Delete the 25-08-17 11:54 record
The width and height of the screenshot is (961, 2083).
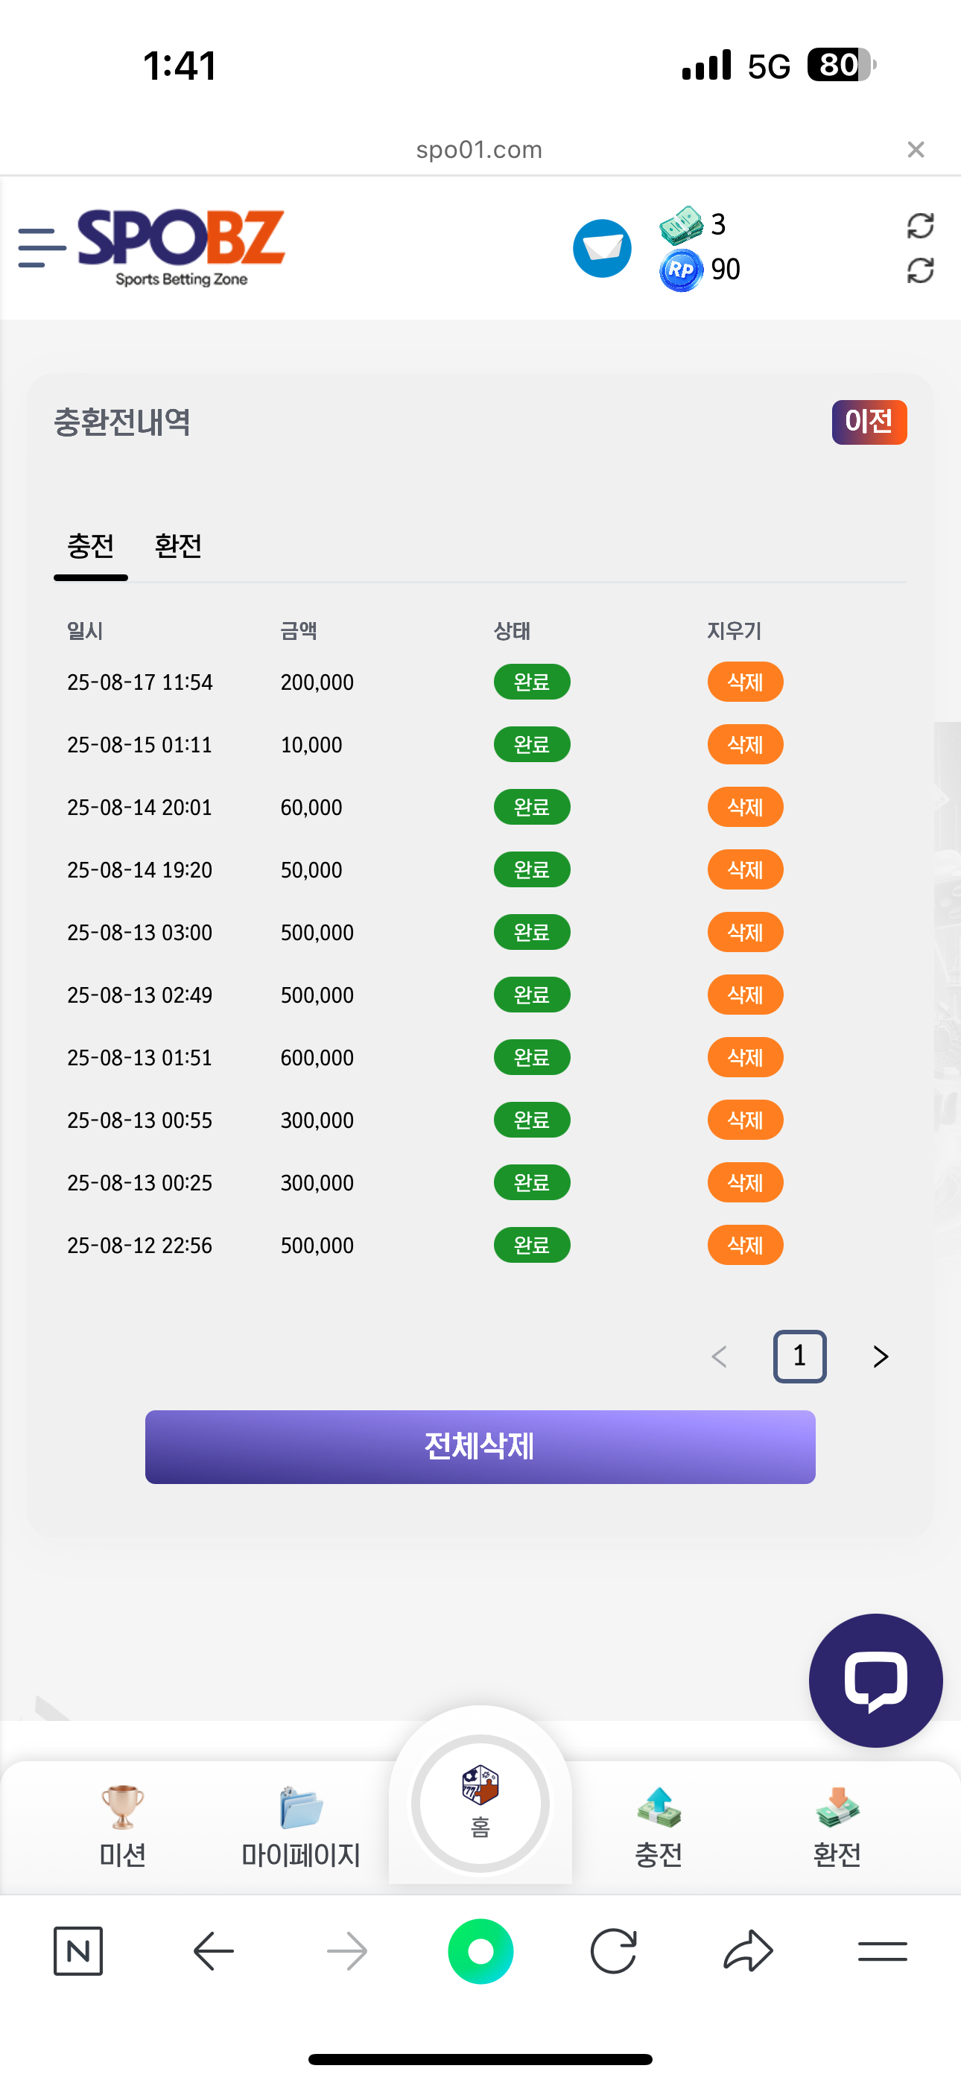click(x=745, y=682)
